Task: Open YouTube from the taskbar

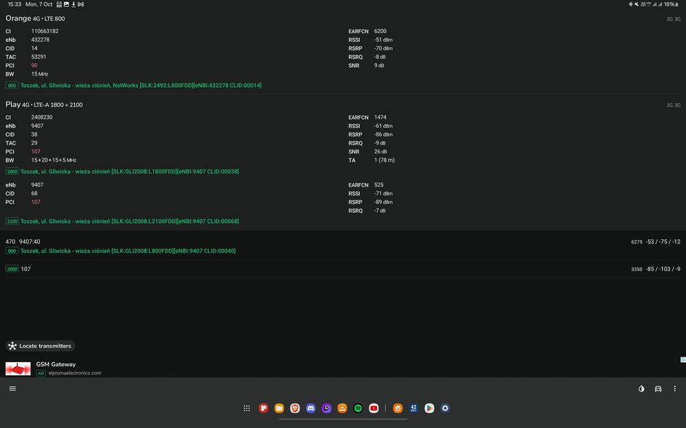Action: 374,408
